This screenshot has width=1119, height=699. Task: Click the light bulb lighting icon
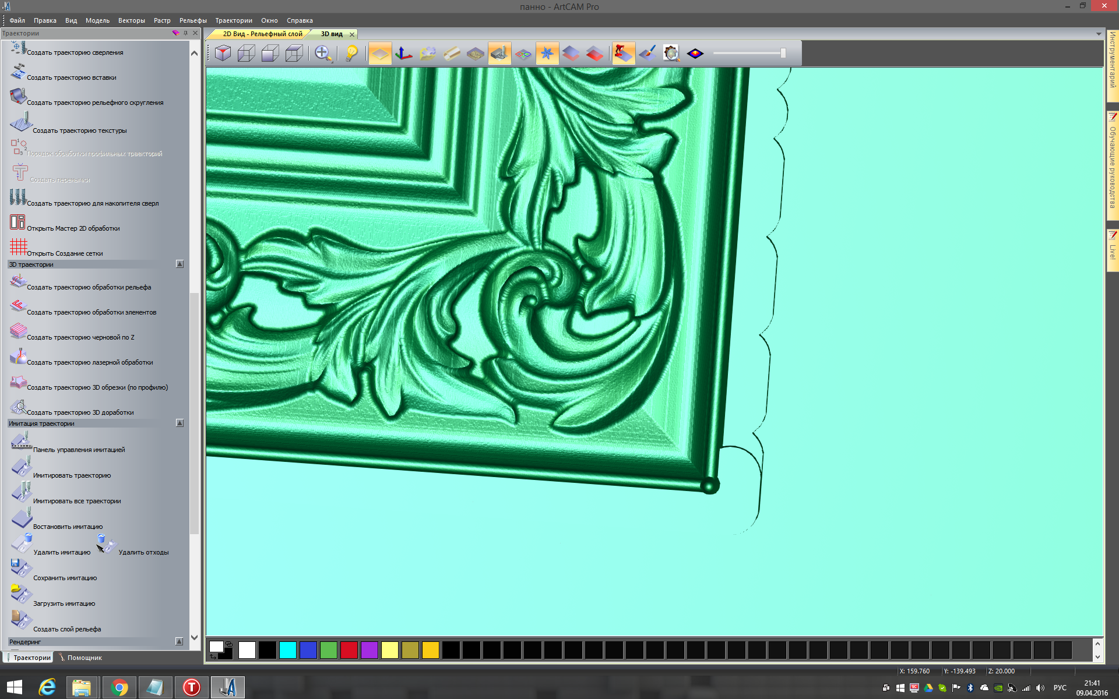tap(351, 54)
